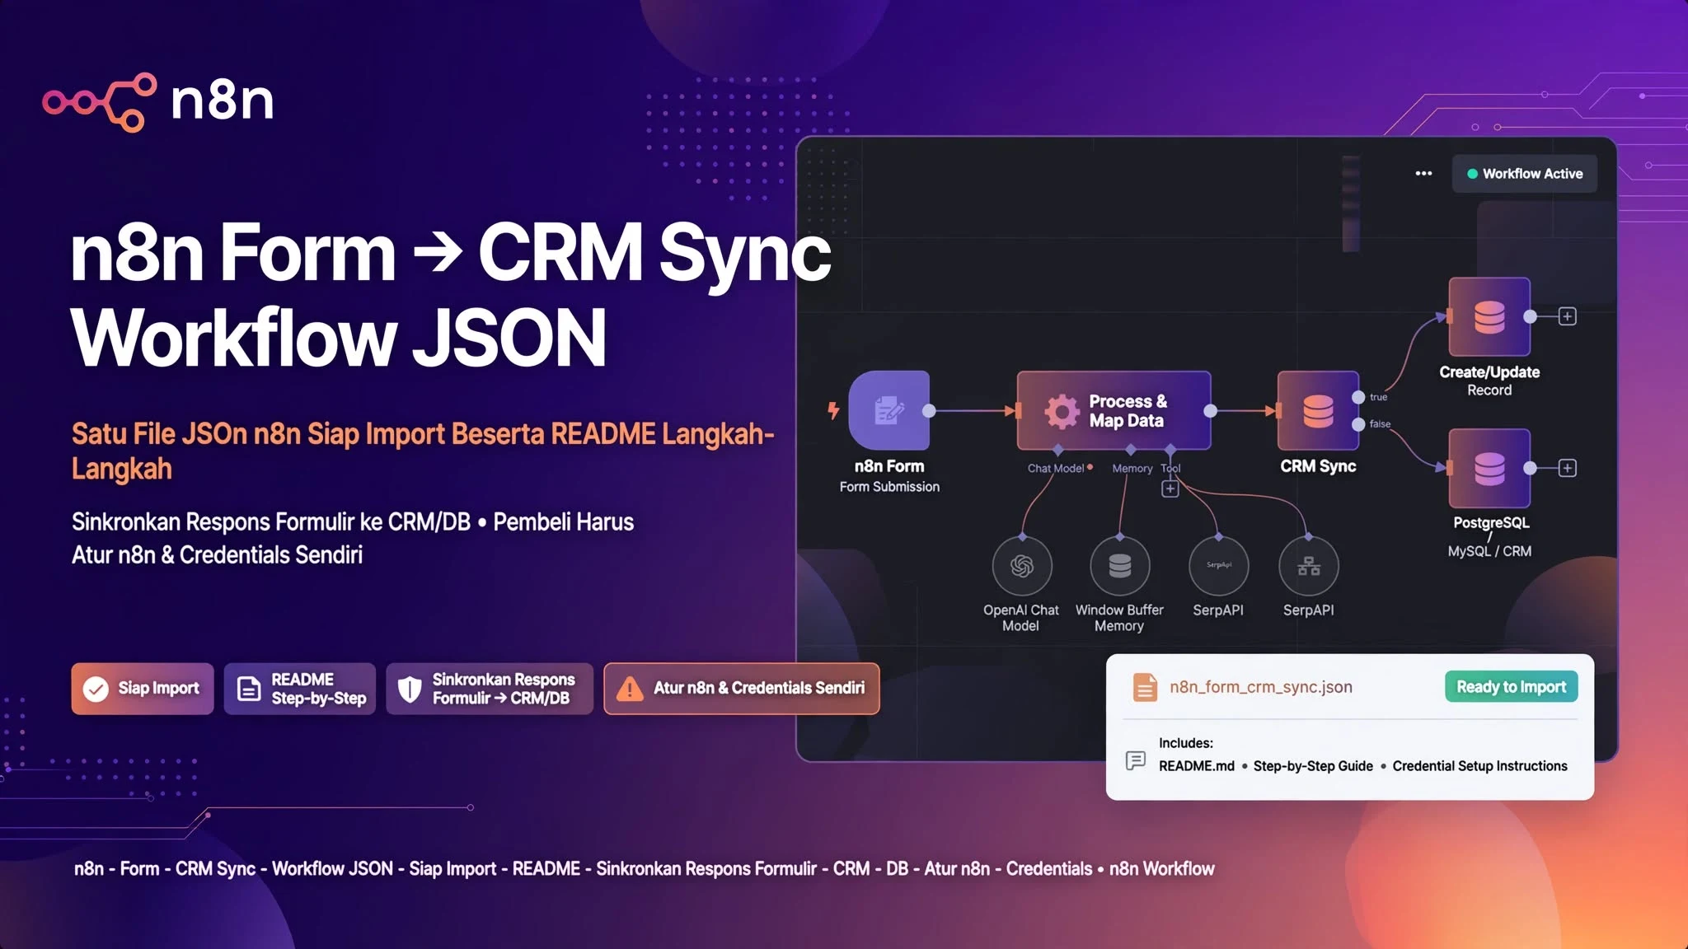
Task: Click the n8n_form_crm_sync.json file name
Action: [1261, 687]
